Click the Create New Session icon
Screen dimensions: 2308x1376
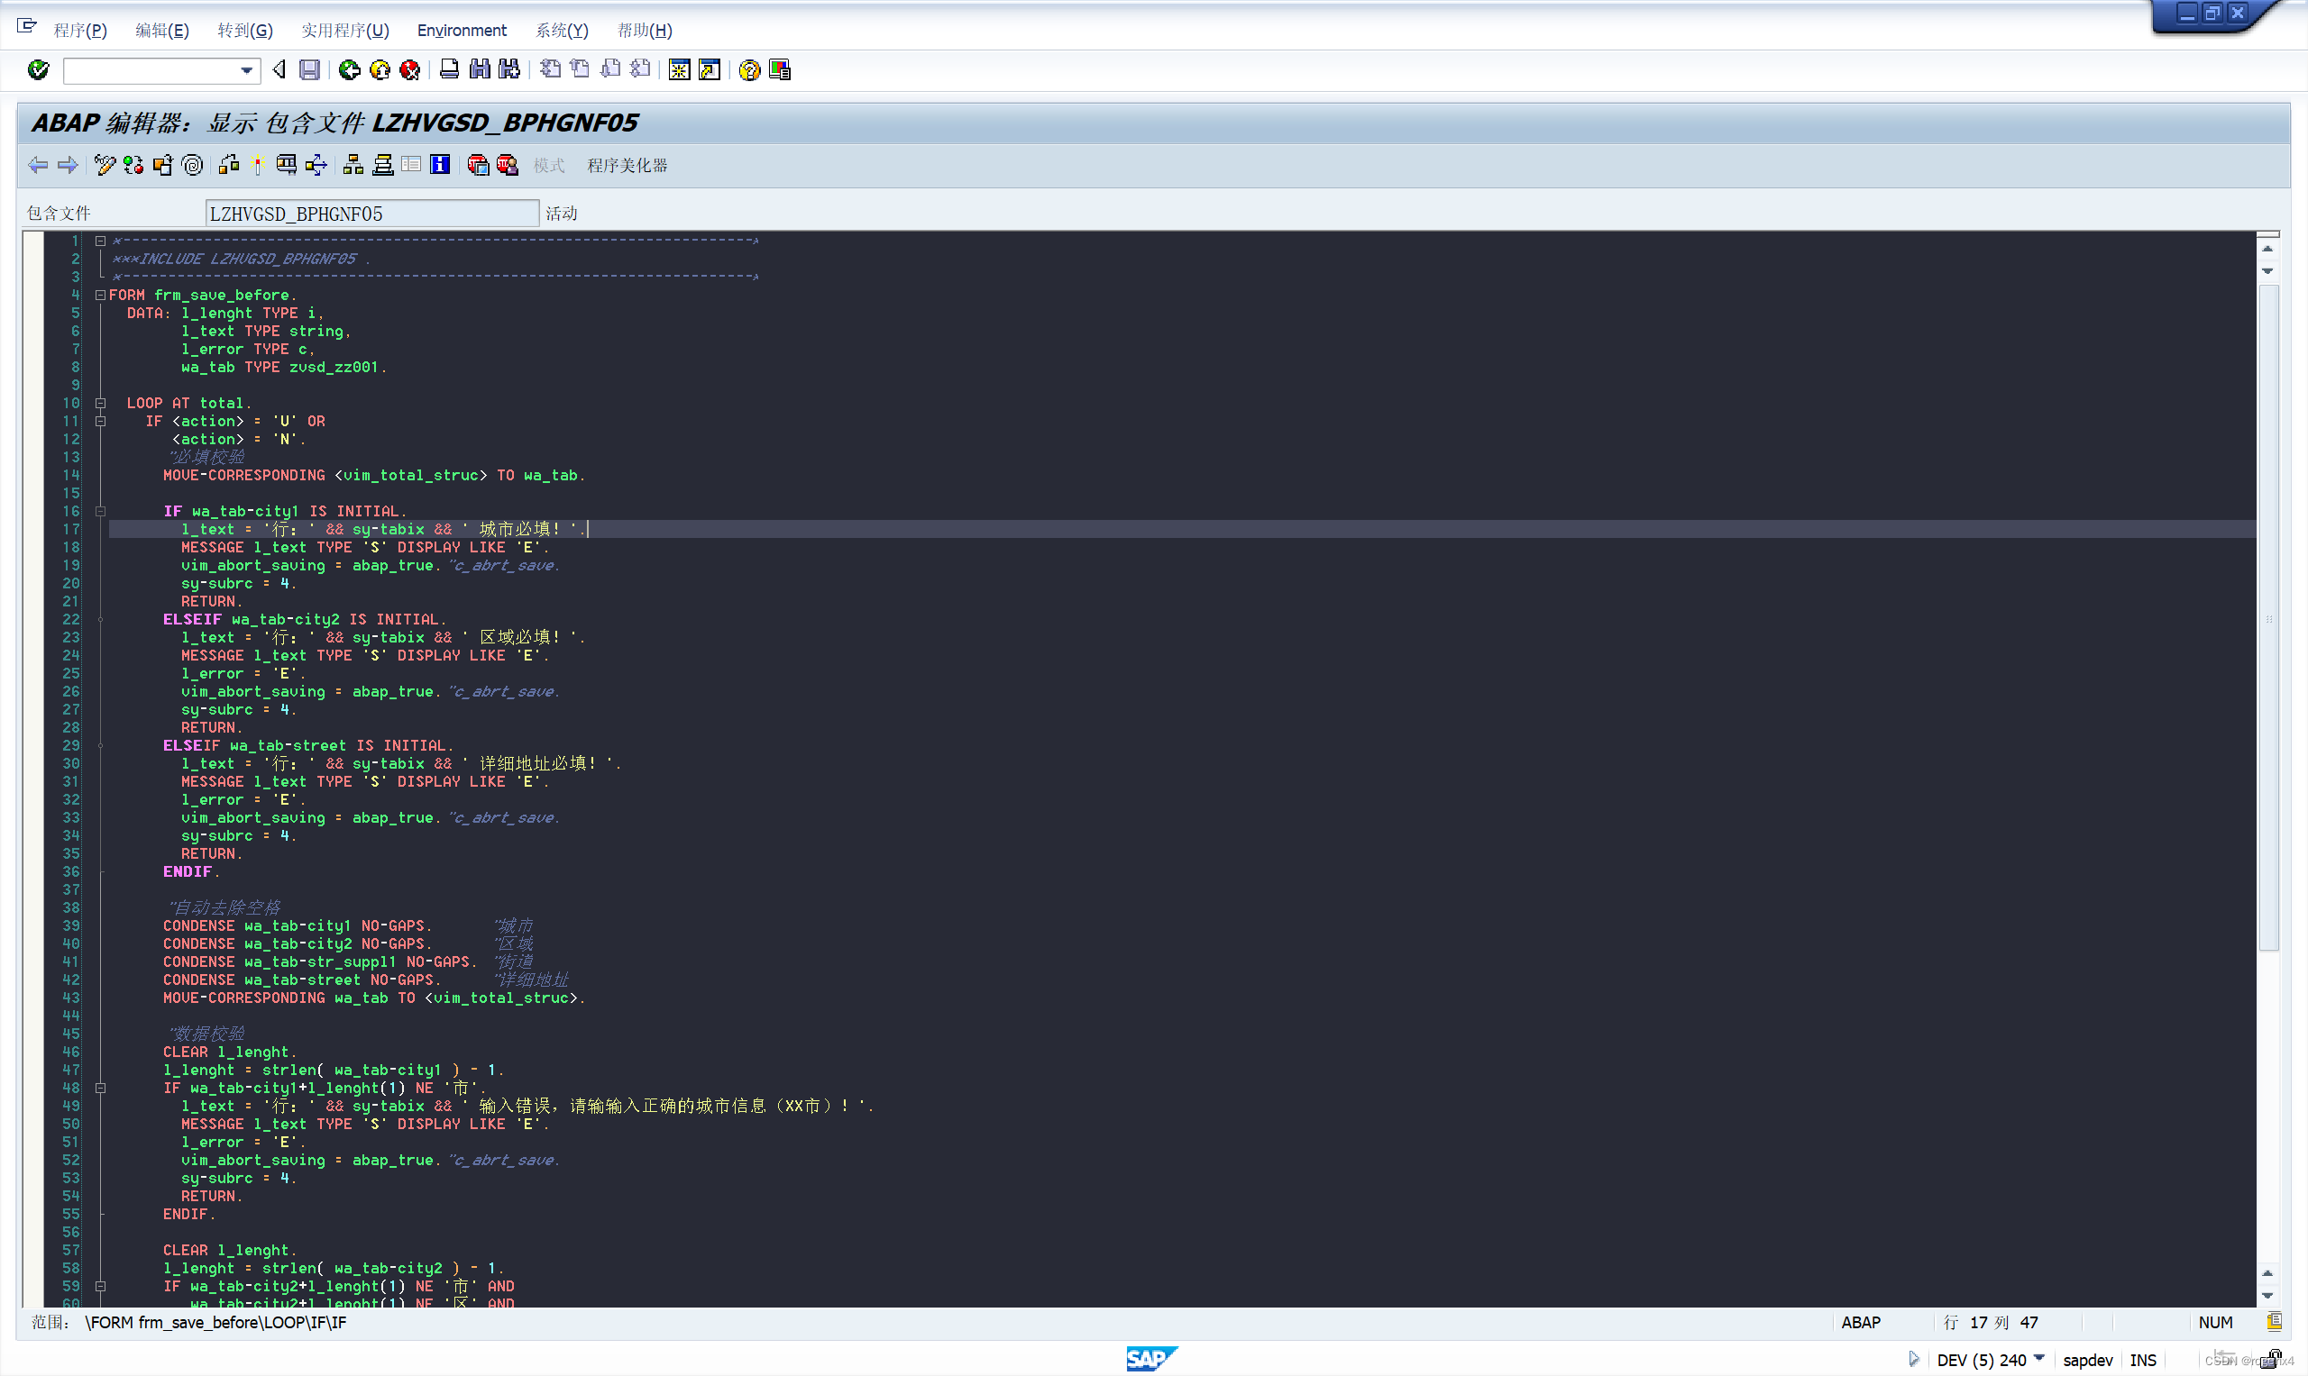tap(679, 69)
